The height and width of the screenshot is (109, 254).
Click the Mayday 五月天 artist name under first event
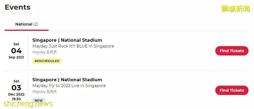tap(44, 52)
